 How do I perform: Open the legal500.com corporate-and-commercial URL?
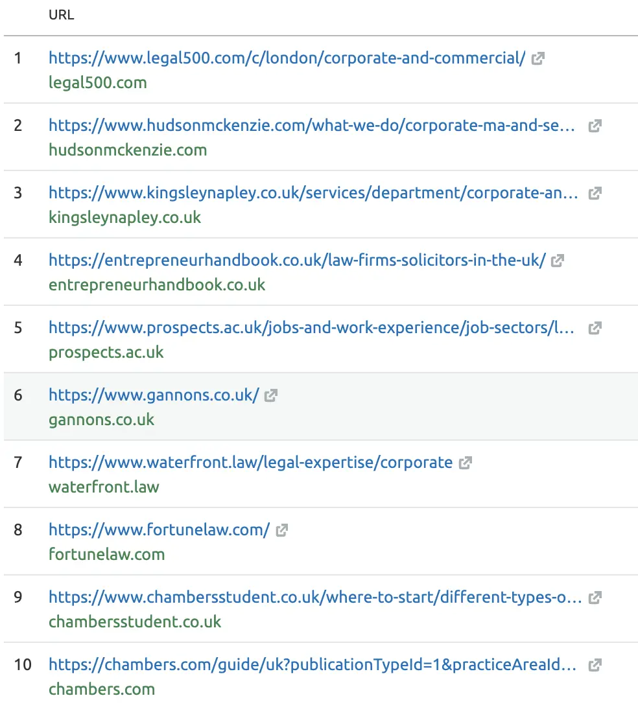[x=287, y=58]
